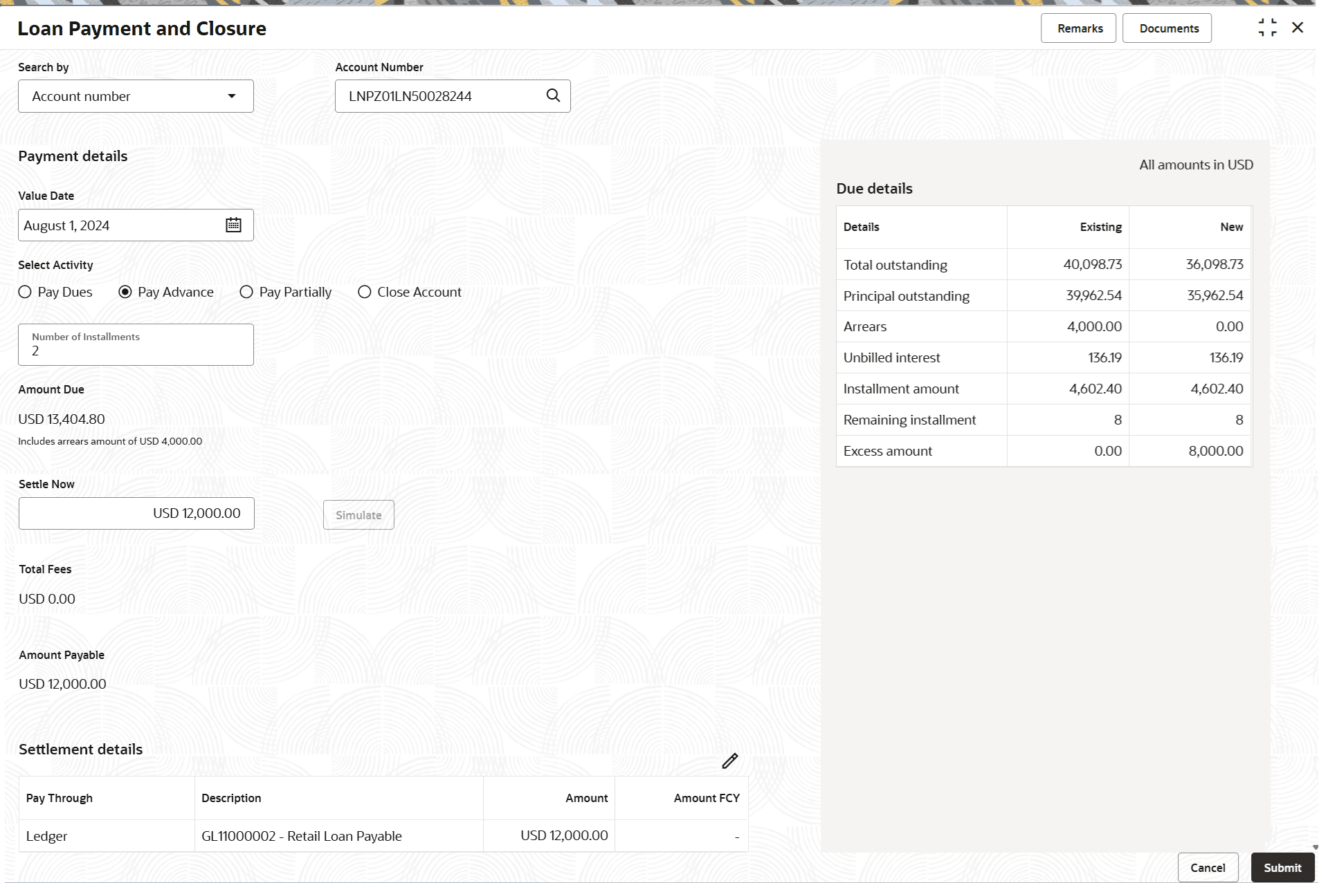Click the Remaining installment row label
The image size is (1319, 883).
tap(909, 420)
